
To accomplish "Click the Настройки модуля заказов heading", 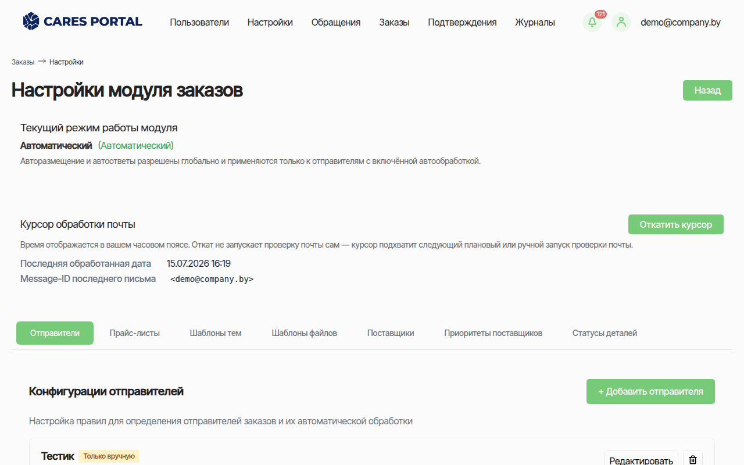I will pyautogui.click(x=127, y=90).
